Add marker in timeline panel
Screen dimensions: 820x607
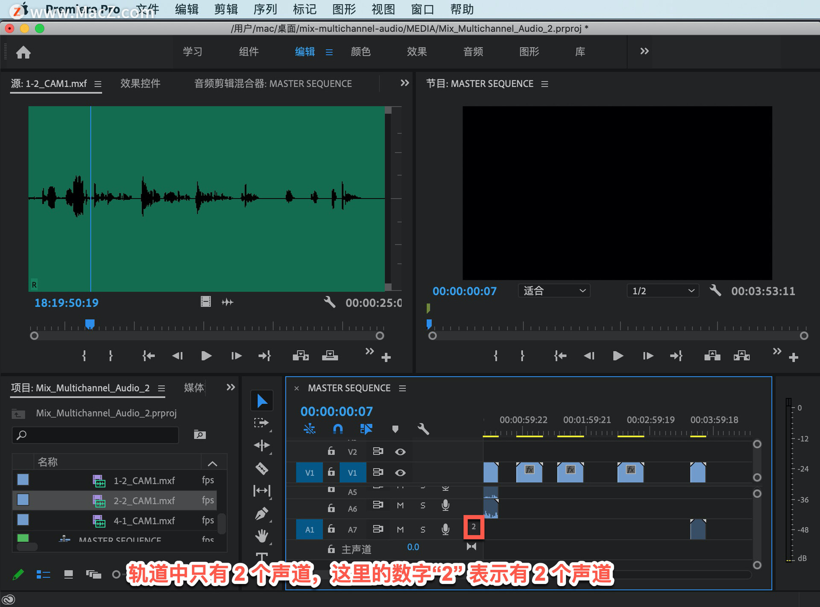click(395, 429)
